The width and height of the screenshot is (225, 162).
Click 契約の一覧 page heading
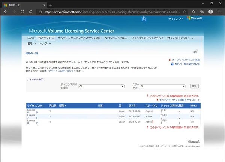coord(31,53)
